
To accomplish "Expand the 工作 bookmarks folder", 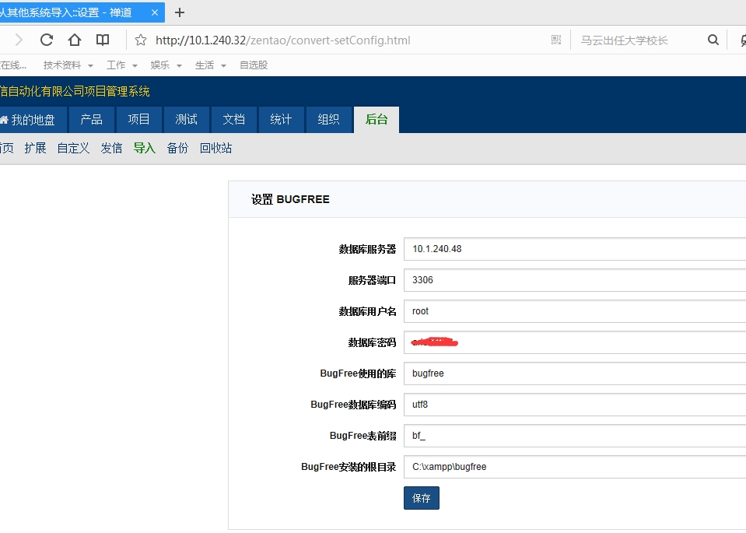I will tap(122, 65).
